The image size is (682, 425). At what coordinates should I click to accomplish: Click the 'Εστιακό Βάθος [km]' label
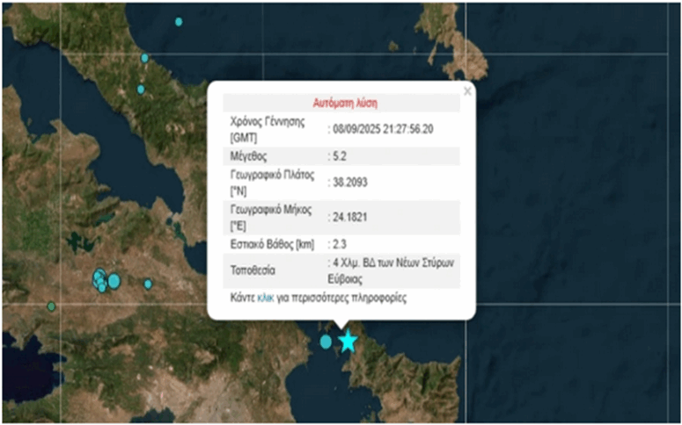tap(272, 244)
